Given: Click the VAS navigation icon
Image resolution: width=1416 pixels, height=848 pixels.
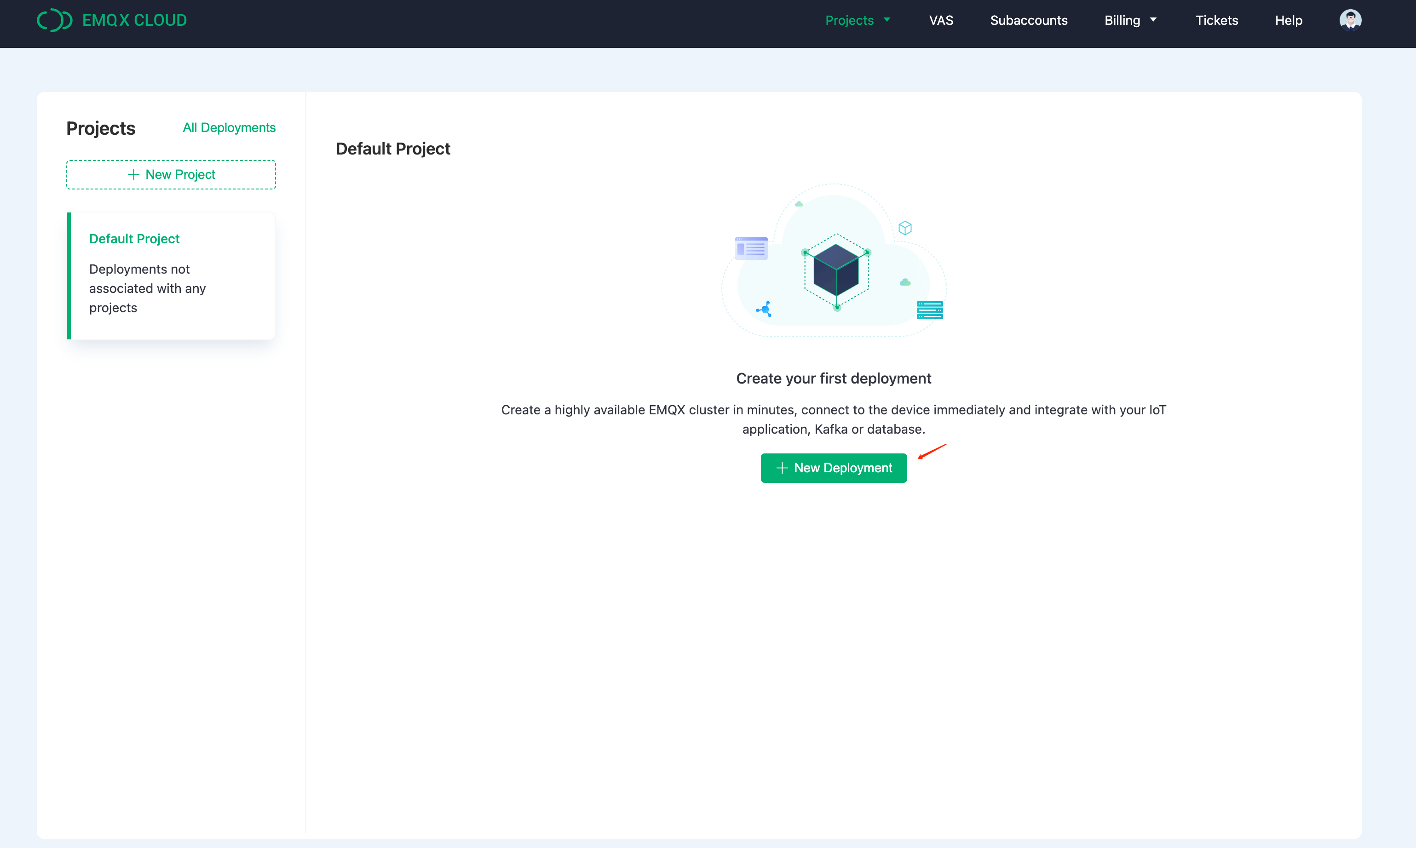Looking at the screenshot, I should 941,20.
